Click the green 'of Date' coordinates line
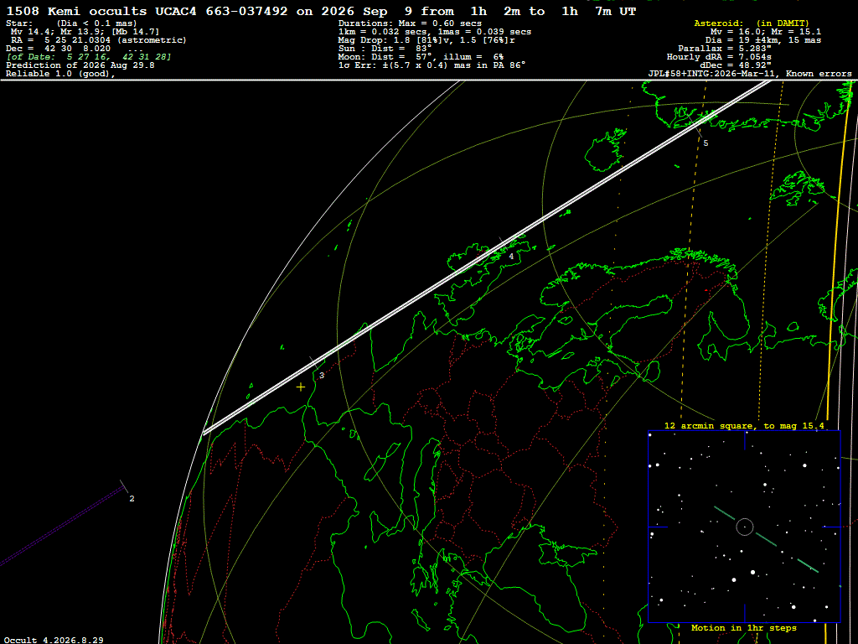Screen dimensions: 858x644 click(89, 56)
